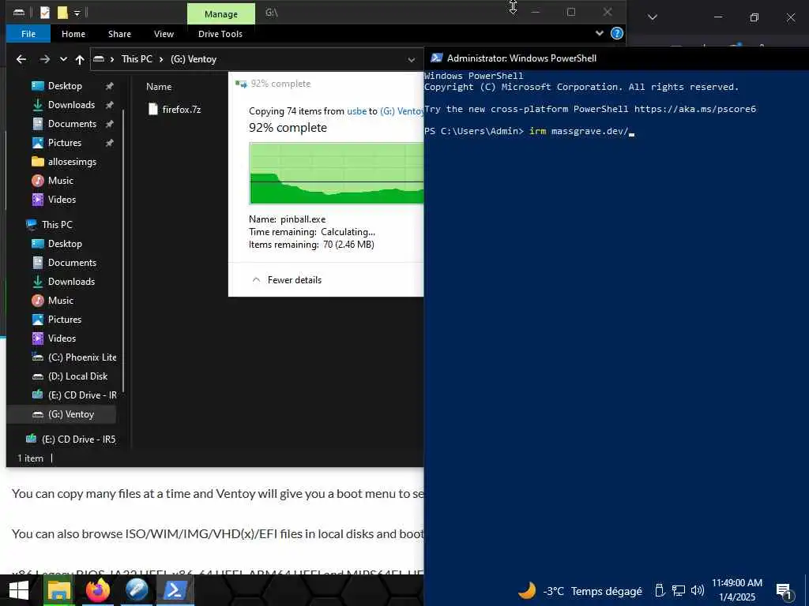Open the recent locations dropdown arrow
The height and width of the screenshot is (606, 809).
[x=63, y=59]
